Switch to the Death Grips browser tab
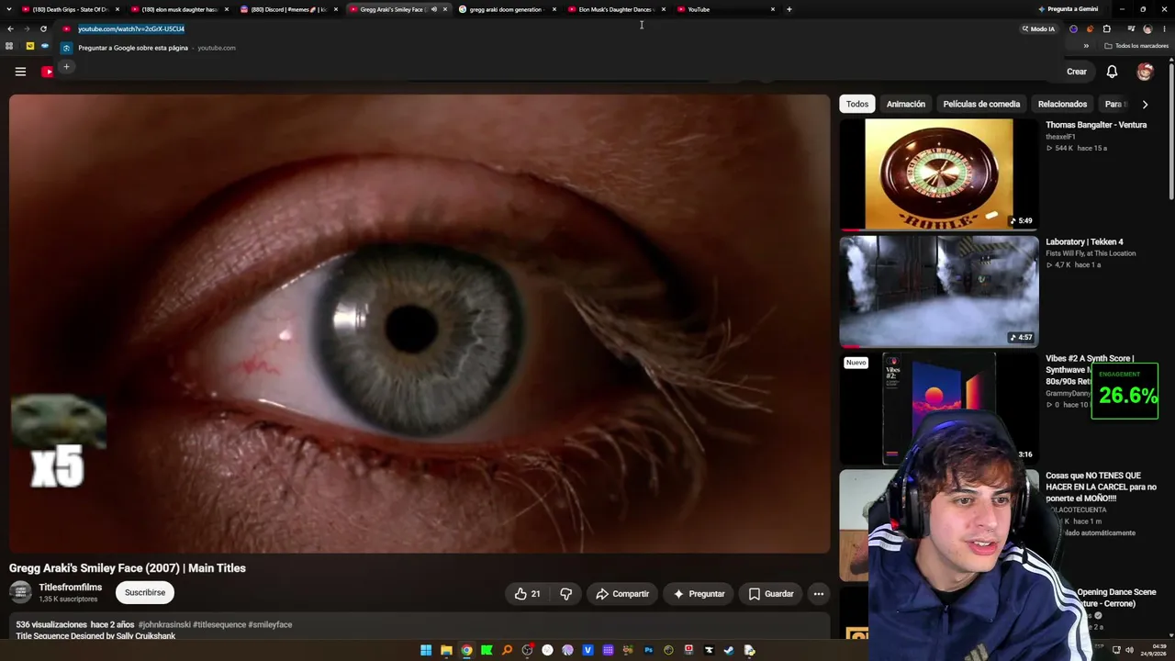 point(70,9)
